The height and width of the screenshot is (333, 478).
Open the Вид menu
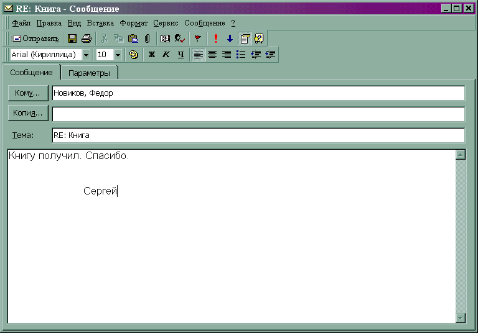pos(74,23)
